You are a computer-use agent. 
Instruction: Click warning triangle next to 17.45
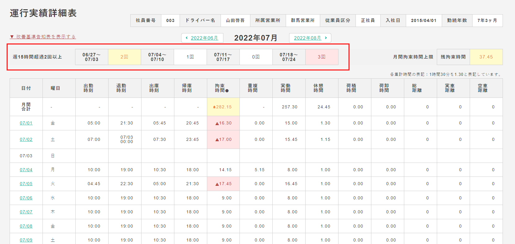click(217, 184)
